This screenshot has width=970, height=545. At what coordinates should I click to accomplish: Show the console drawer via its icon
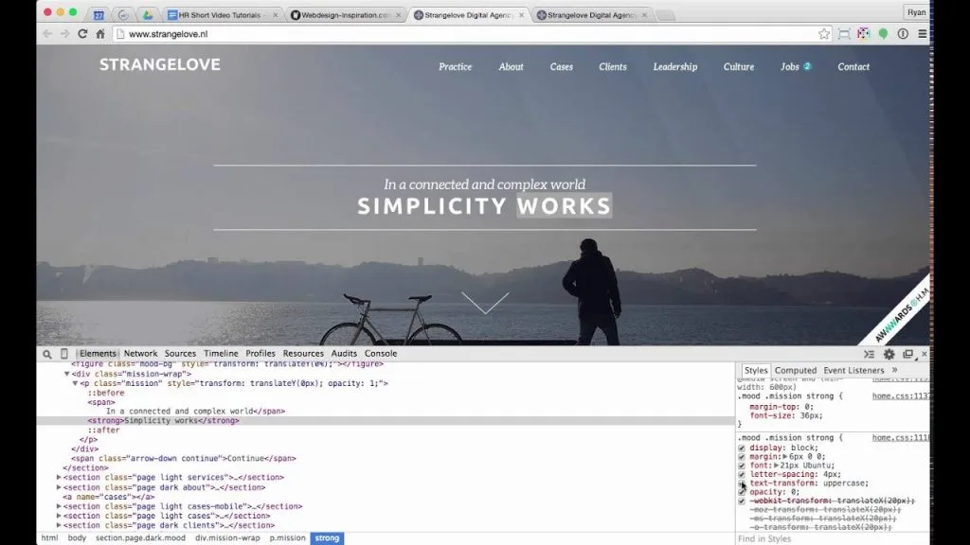[x=869, y=353]
